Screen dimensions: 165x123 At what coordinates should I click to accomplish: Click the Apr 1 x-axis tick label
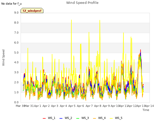pyautogui.click(x=38, y=106)
